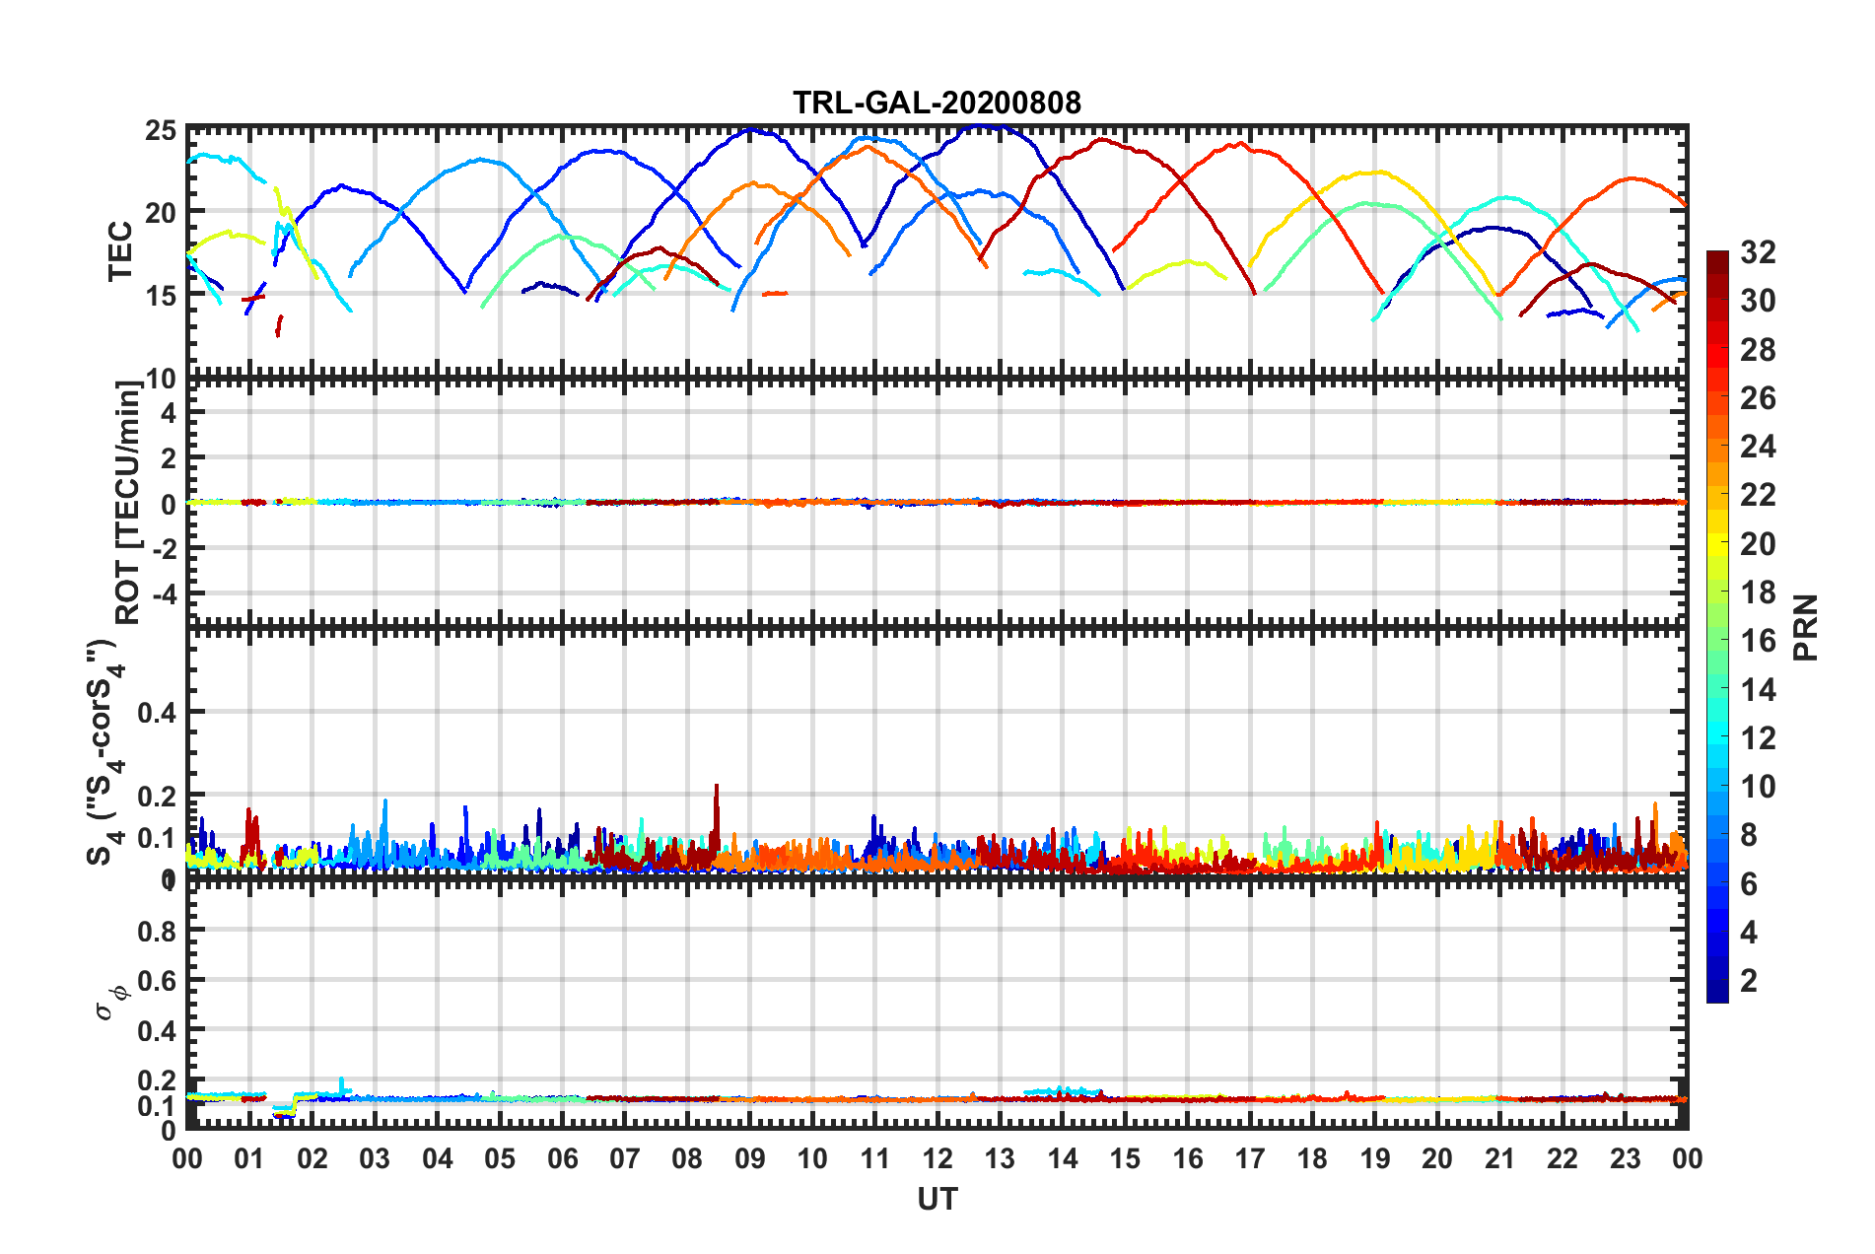Click the UT x-axis label
The width and height of the screenshot is (1875, 1254).
click(x=937, y=1199)
